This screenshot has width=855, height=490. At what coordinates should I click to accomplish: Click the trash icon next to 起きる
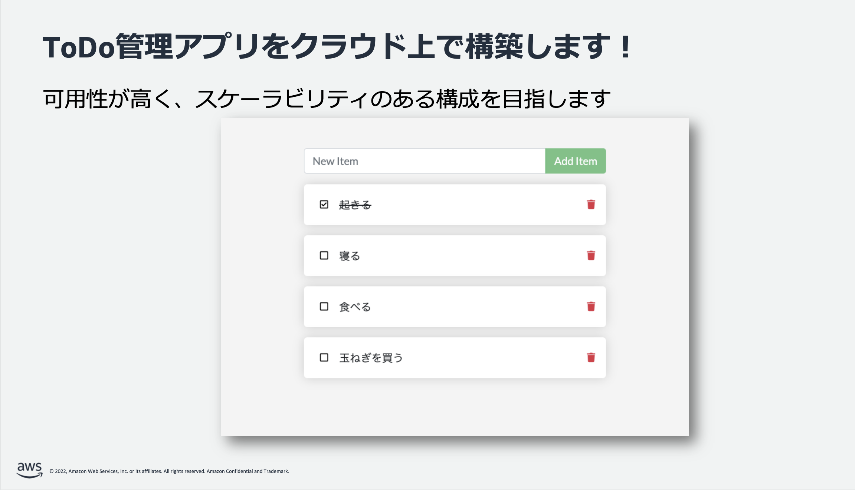(x=590, y=205)
